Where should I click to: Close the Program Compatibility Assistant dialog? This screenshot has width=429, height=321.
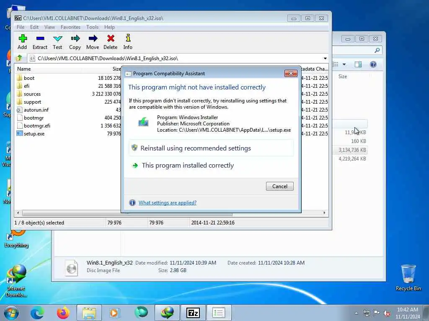point(291,73)
